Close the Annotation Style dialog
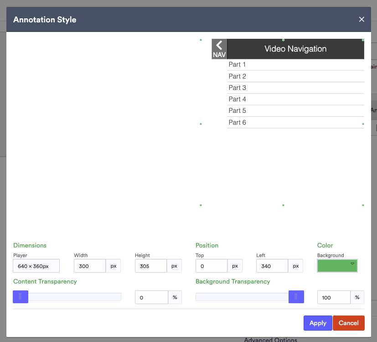 (362, 19)
